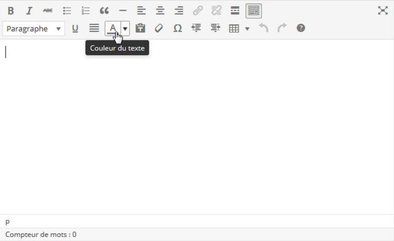Open the Paragraphe format dropdown
The image size is (394, 241).
coord(34,29)
